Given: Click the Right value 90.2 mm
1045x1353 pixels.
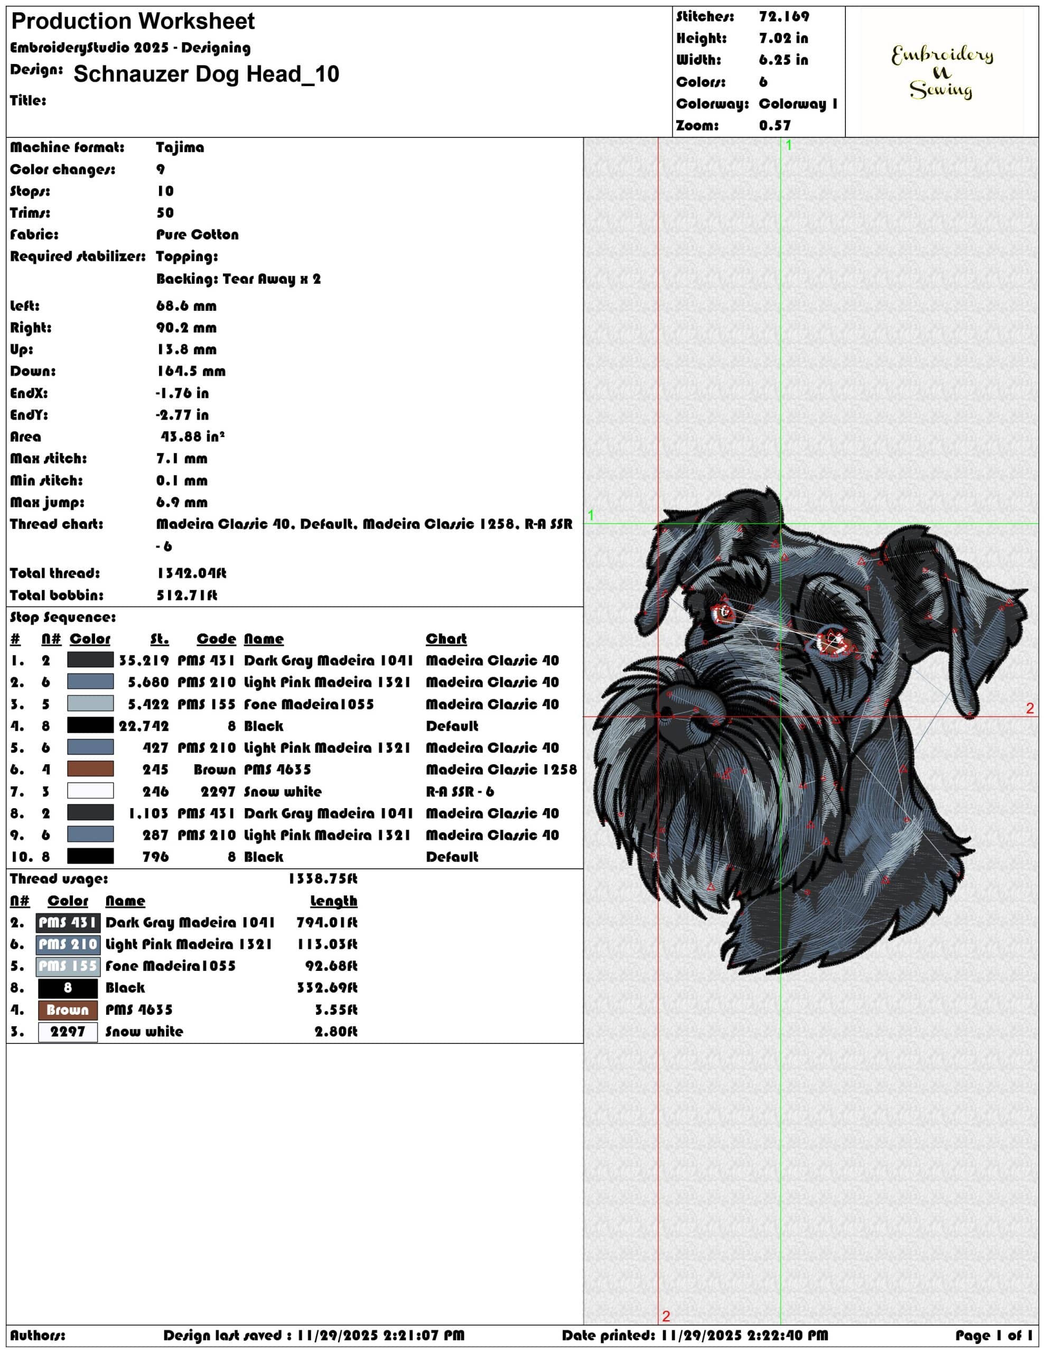Looking at the screenshot, I should (186, 328).
